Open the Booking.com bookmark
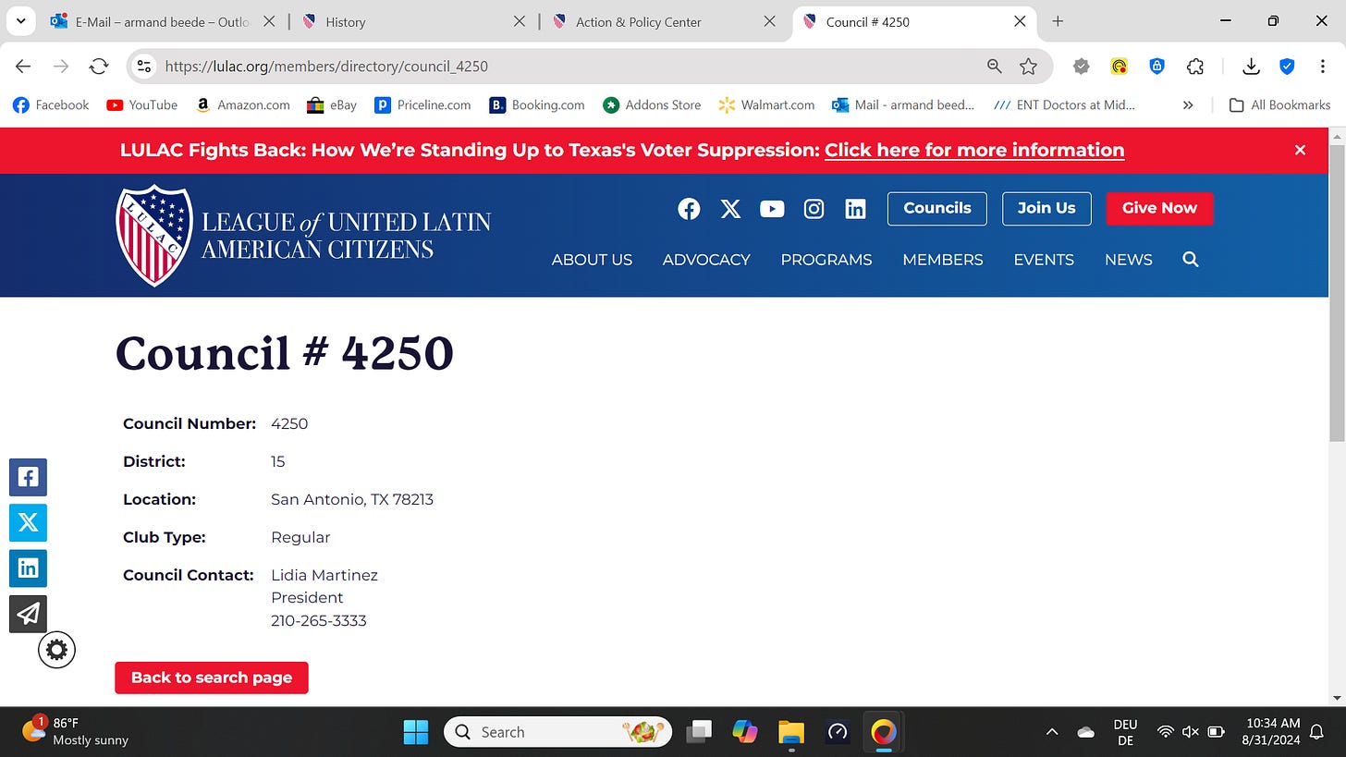 coord(537,105)
